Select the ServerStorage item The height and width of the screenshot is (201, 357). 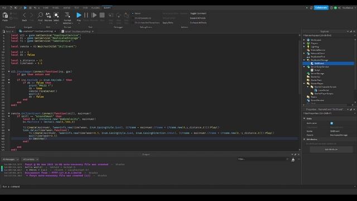pyautogui.click(x=317, y=73)
